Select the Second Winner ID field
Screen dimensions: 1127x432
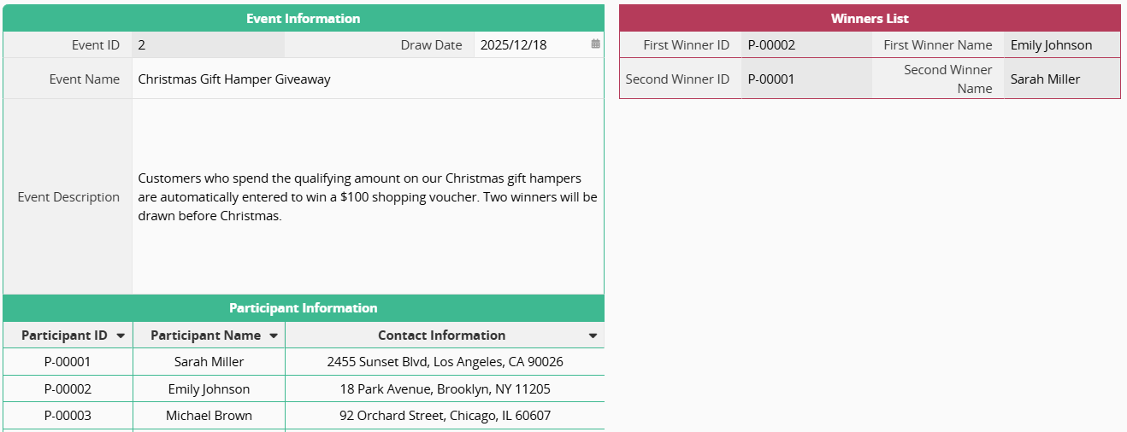pos(806,79)
